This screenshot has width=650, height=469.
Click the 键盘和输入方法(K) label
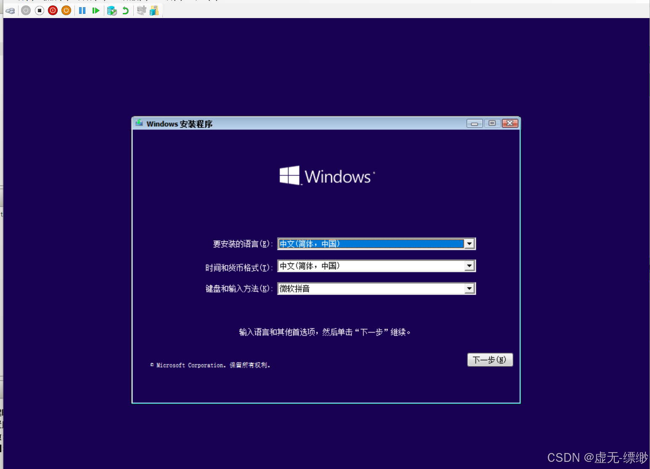coord(239,289)
